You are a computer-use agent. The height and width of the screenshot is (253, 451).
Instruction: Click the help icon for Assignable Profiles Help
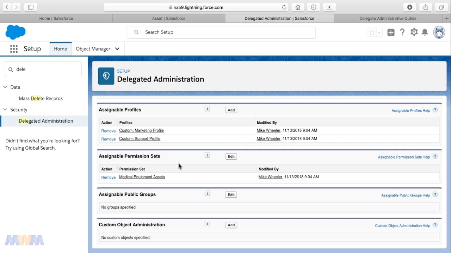[435, 110]
